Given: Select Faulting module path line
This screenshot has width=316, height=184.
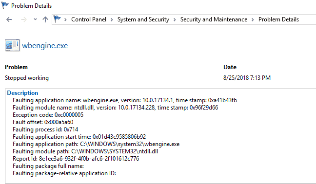Looking at the screenshot, I should pos(85,151).
